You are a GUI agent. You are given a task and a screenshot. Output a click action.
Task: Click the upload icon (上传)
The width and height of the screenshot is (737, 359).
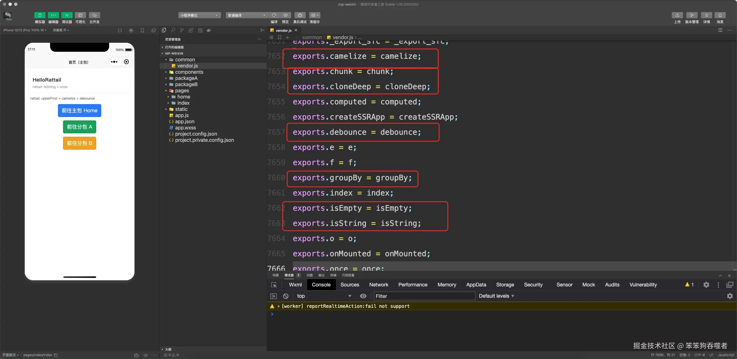[x=677, y=15]
